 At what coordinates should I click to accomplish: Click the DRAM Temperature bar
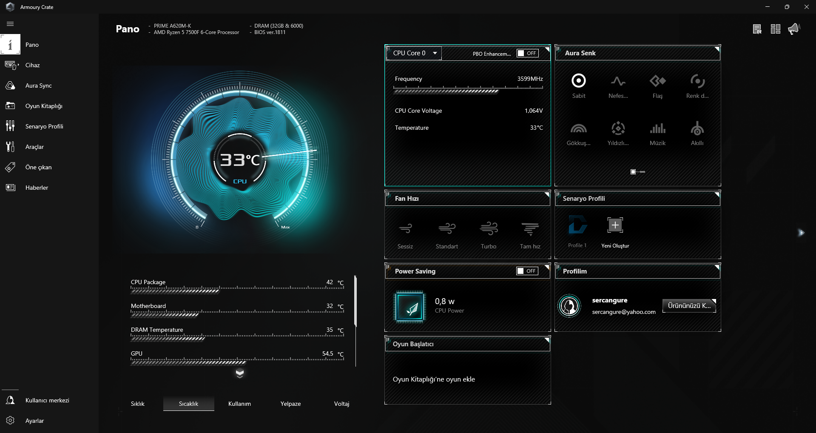[237, 337]
